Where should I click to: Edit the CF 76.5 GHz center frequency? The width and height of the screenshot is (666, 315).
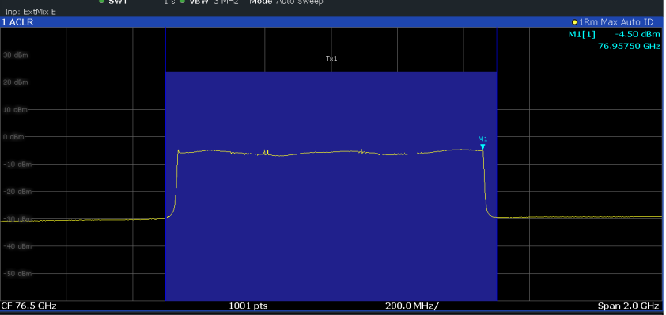click(x=29, y=306)
